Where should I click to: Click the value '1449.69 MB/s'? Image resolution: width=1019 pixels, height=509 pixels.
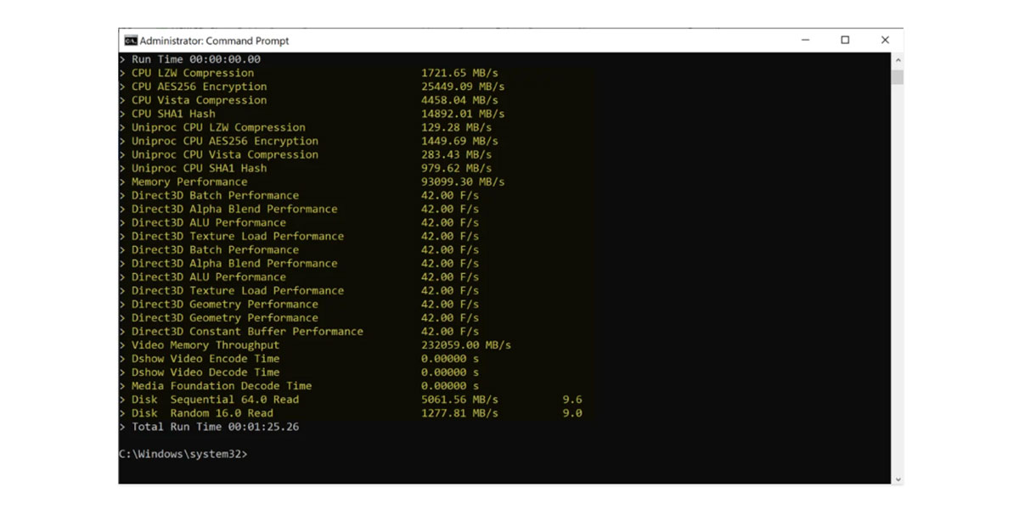pos(459,141)
